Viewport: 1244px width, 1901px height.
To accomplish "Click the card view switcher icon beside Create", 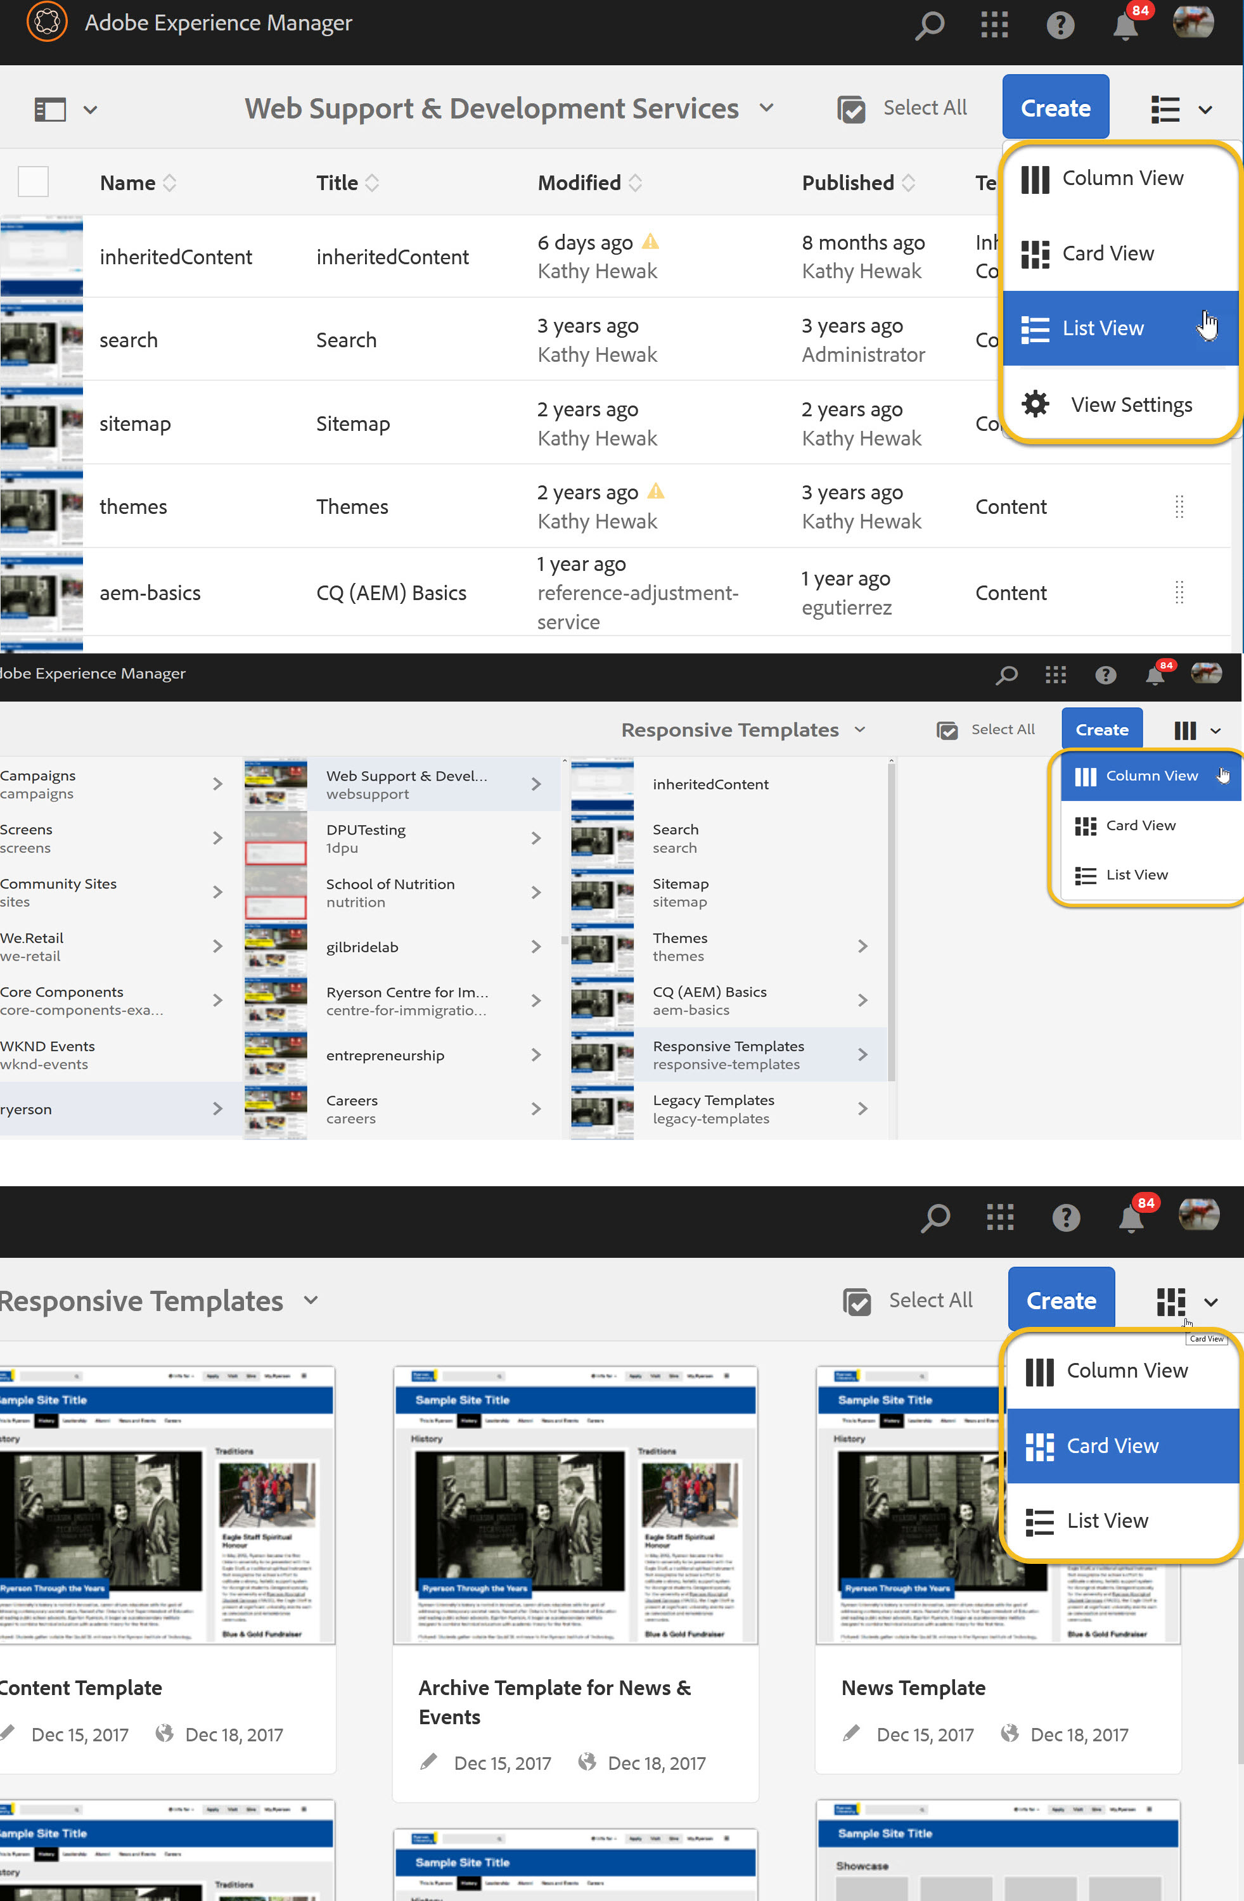I will pyautogui.click(x=1170, y=1302).
